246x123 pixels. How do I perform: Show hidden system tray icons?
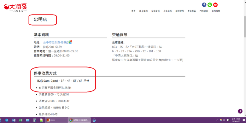217,120
